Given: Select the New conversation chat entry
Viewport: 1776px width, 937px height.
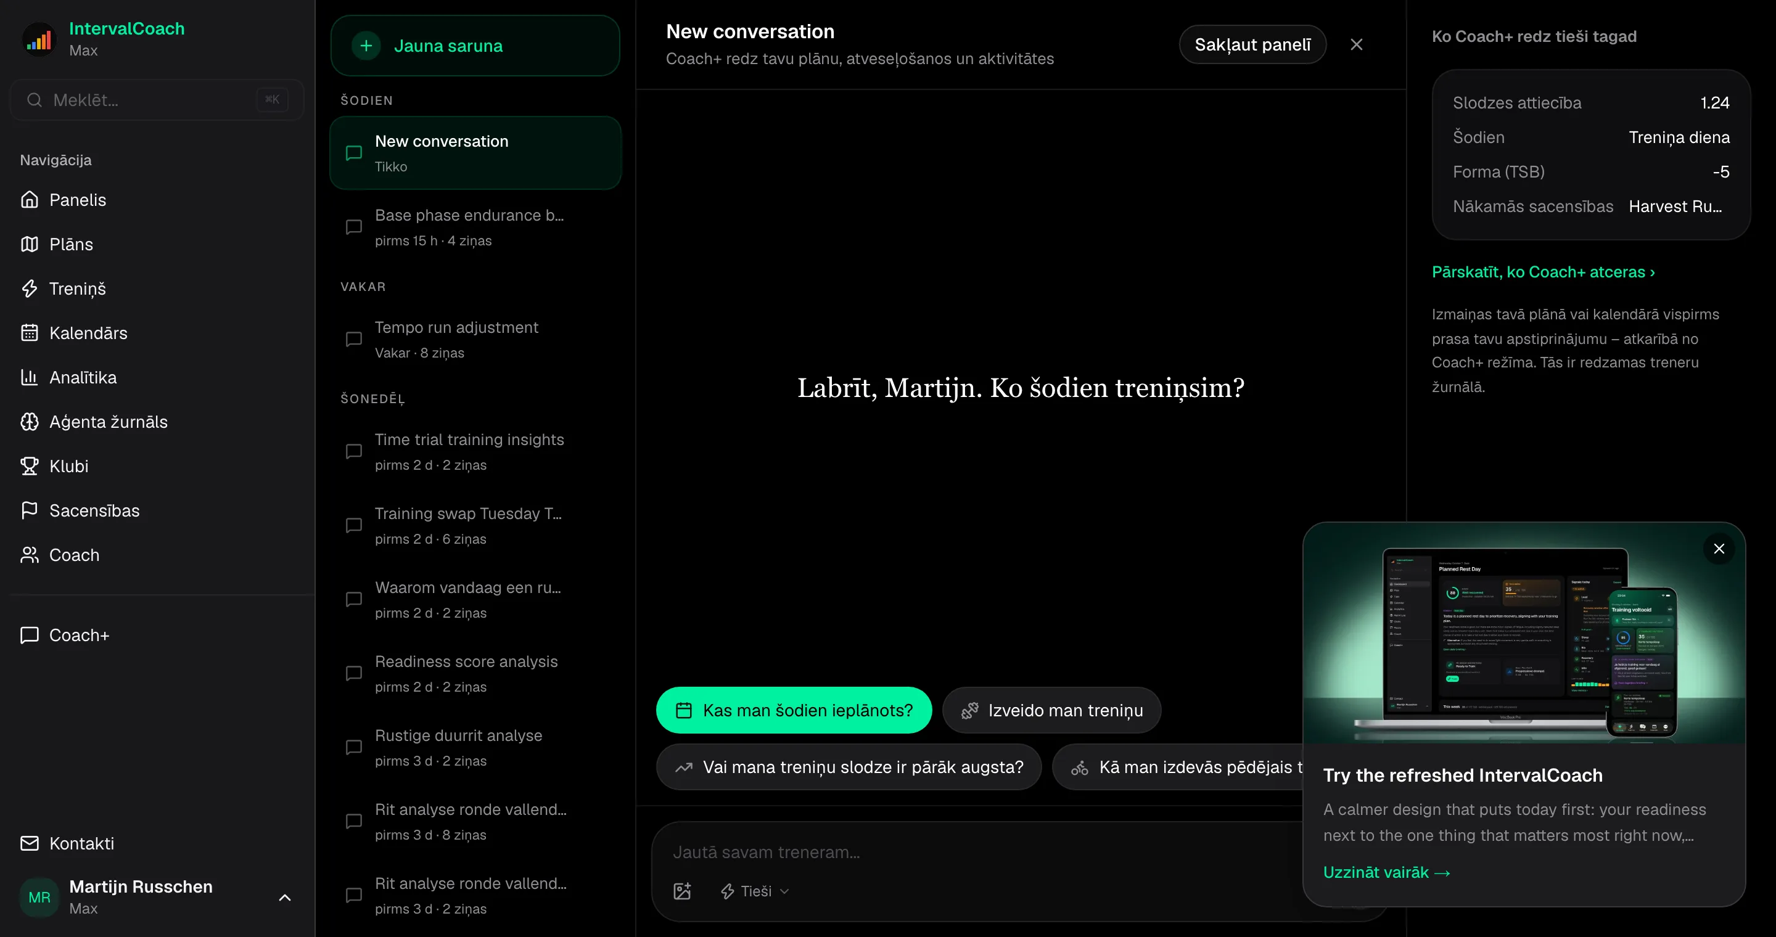Looking at the screenshot, I should 475,153.
